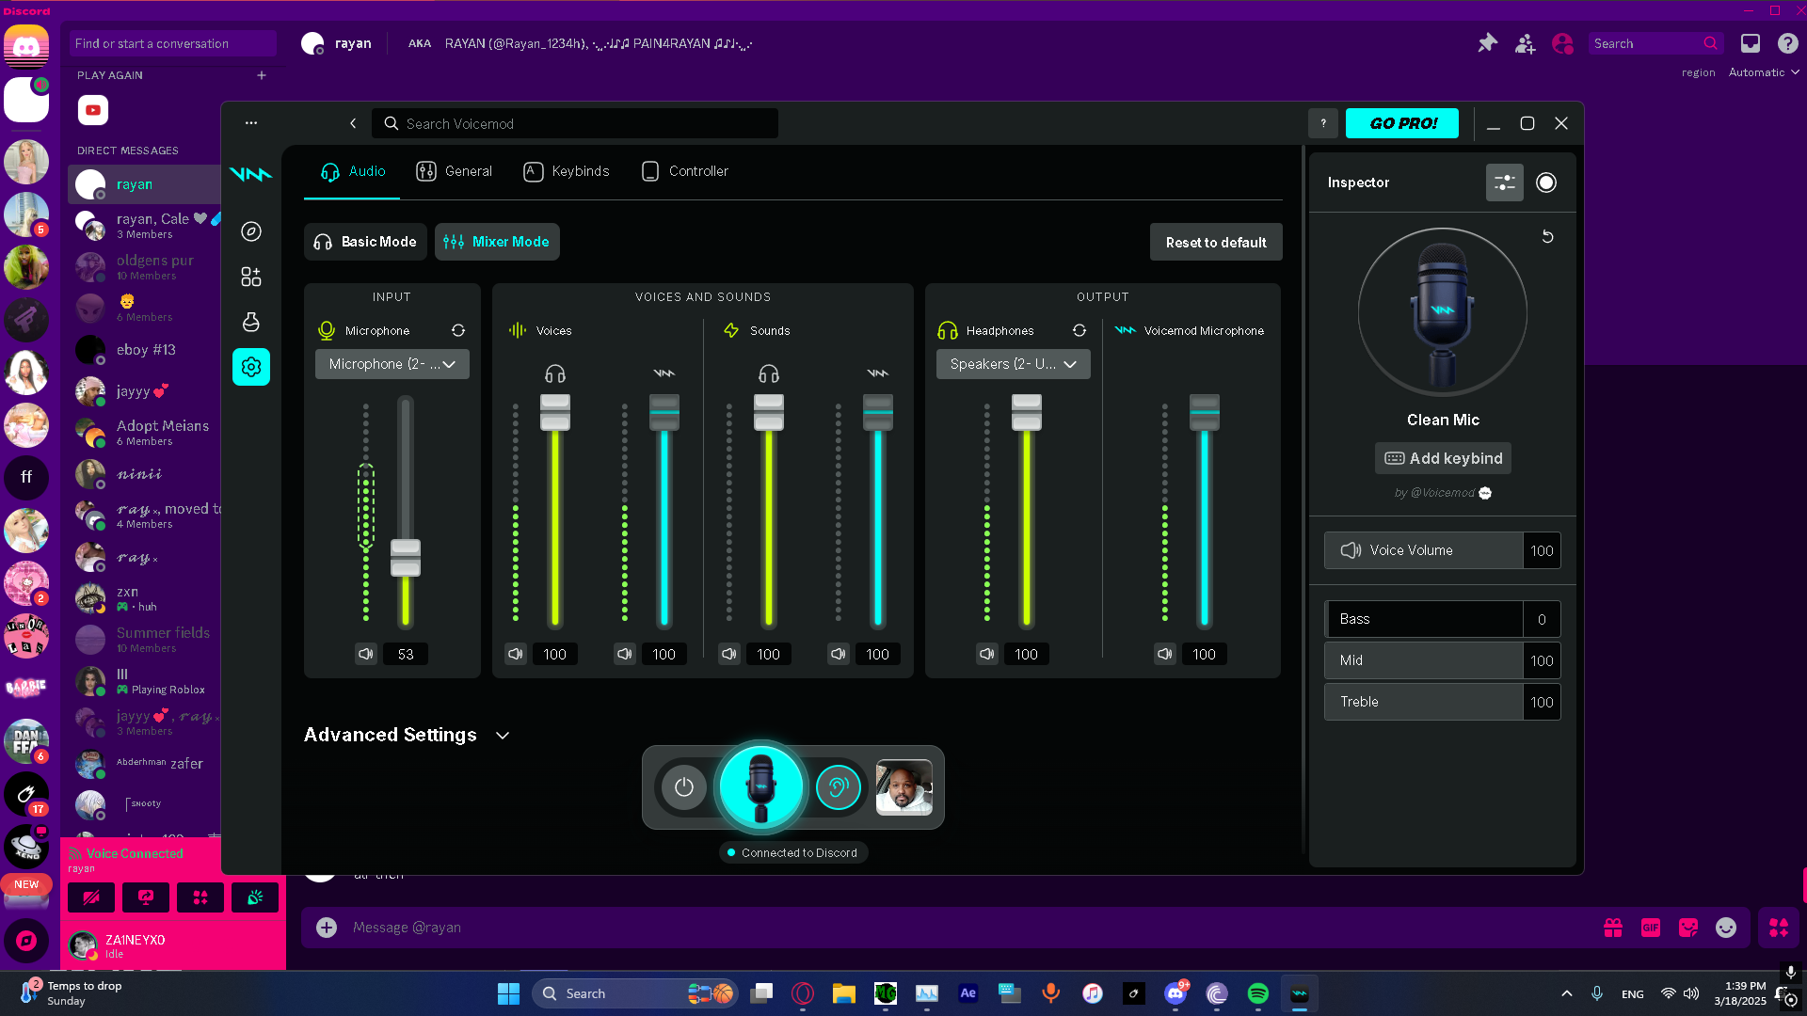
Task: Click the Reset to default button
Action: coord(1215,242)
